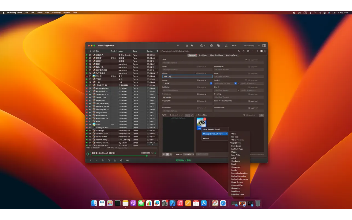Click the download lyrics cloud icon
The image size is (352, 220).
(x=187, y=115)
